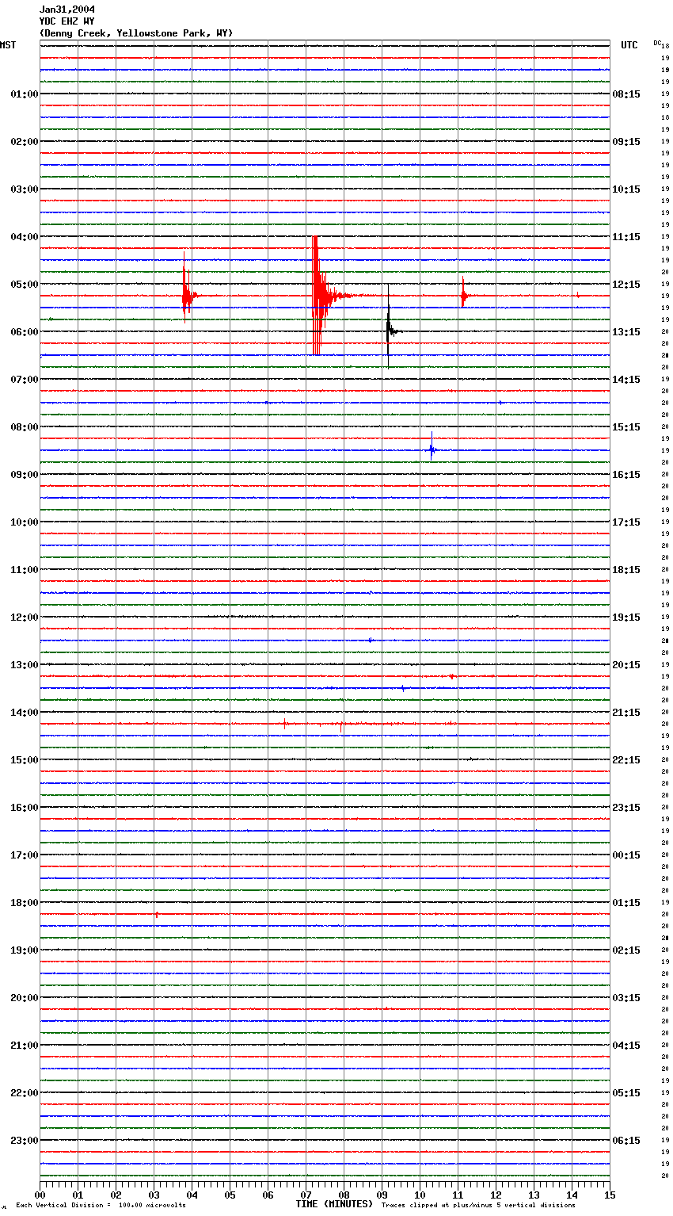Image resolution: width=673 pixels, height=1216 pixels.
Task: Click the 11:15 UTC time label
Action: click(626, 237)
